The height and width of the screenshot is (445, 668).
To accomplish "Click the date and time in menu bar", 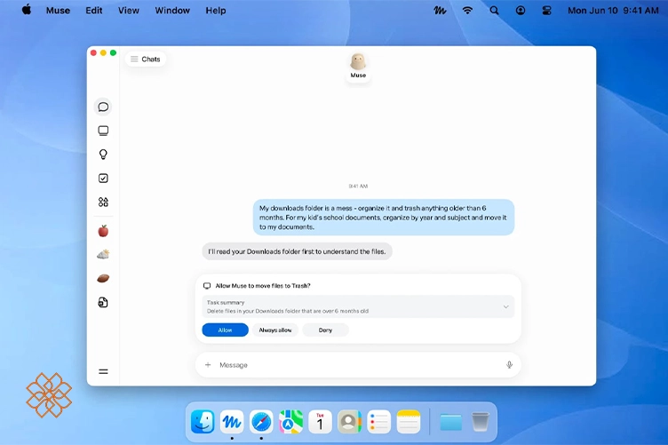I will point(613,11).
